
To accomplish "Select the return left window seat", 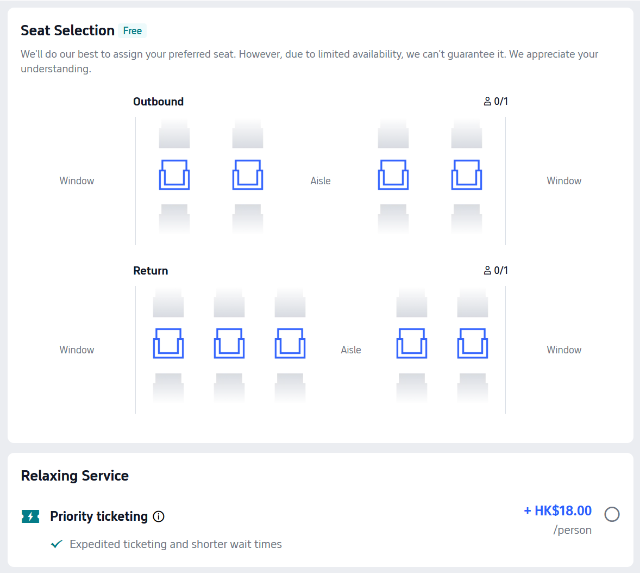I will [168, 344].
